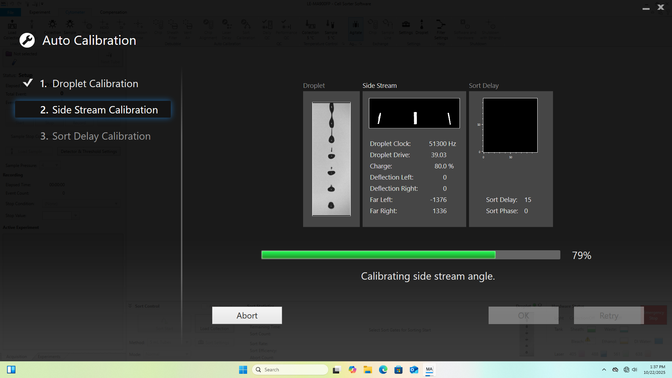Select step 2 Side Stream Calibration
This screenshot has width=672, height=378.
[x=93, y=110]
